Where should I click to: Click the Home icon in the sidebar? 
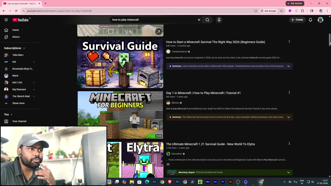6,30
